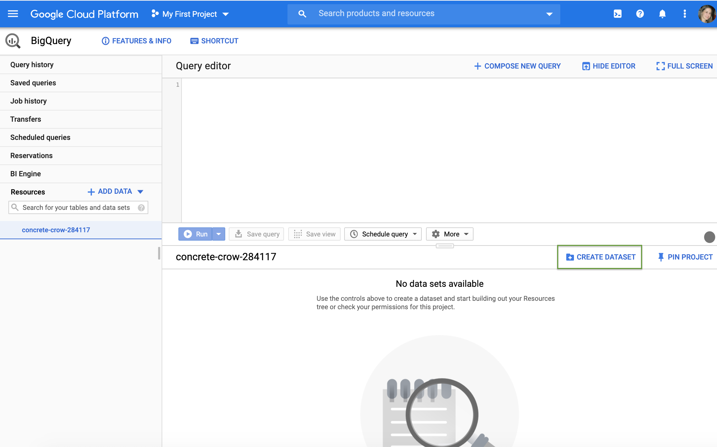
Task: Click COMPOSE NEW QUERY
Action: click(517, 66)
